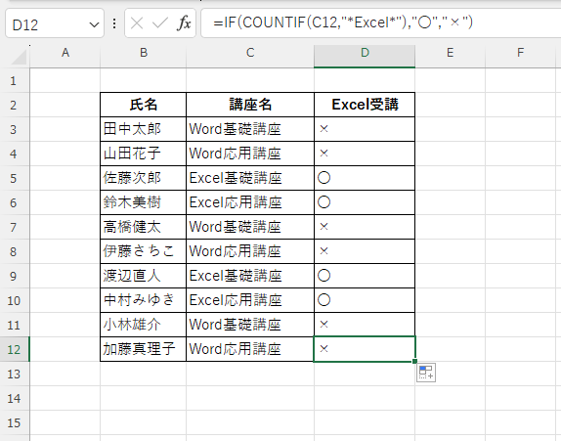Select the cell 高橋健太
Screen dimensions: 561x441
143,227
